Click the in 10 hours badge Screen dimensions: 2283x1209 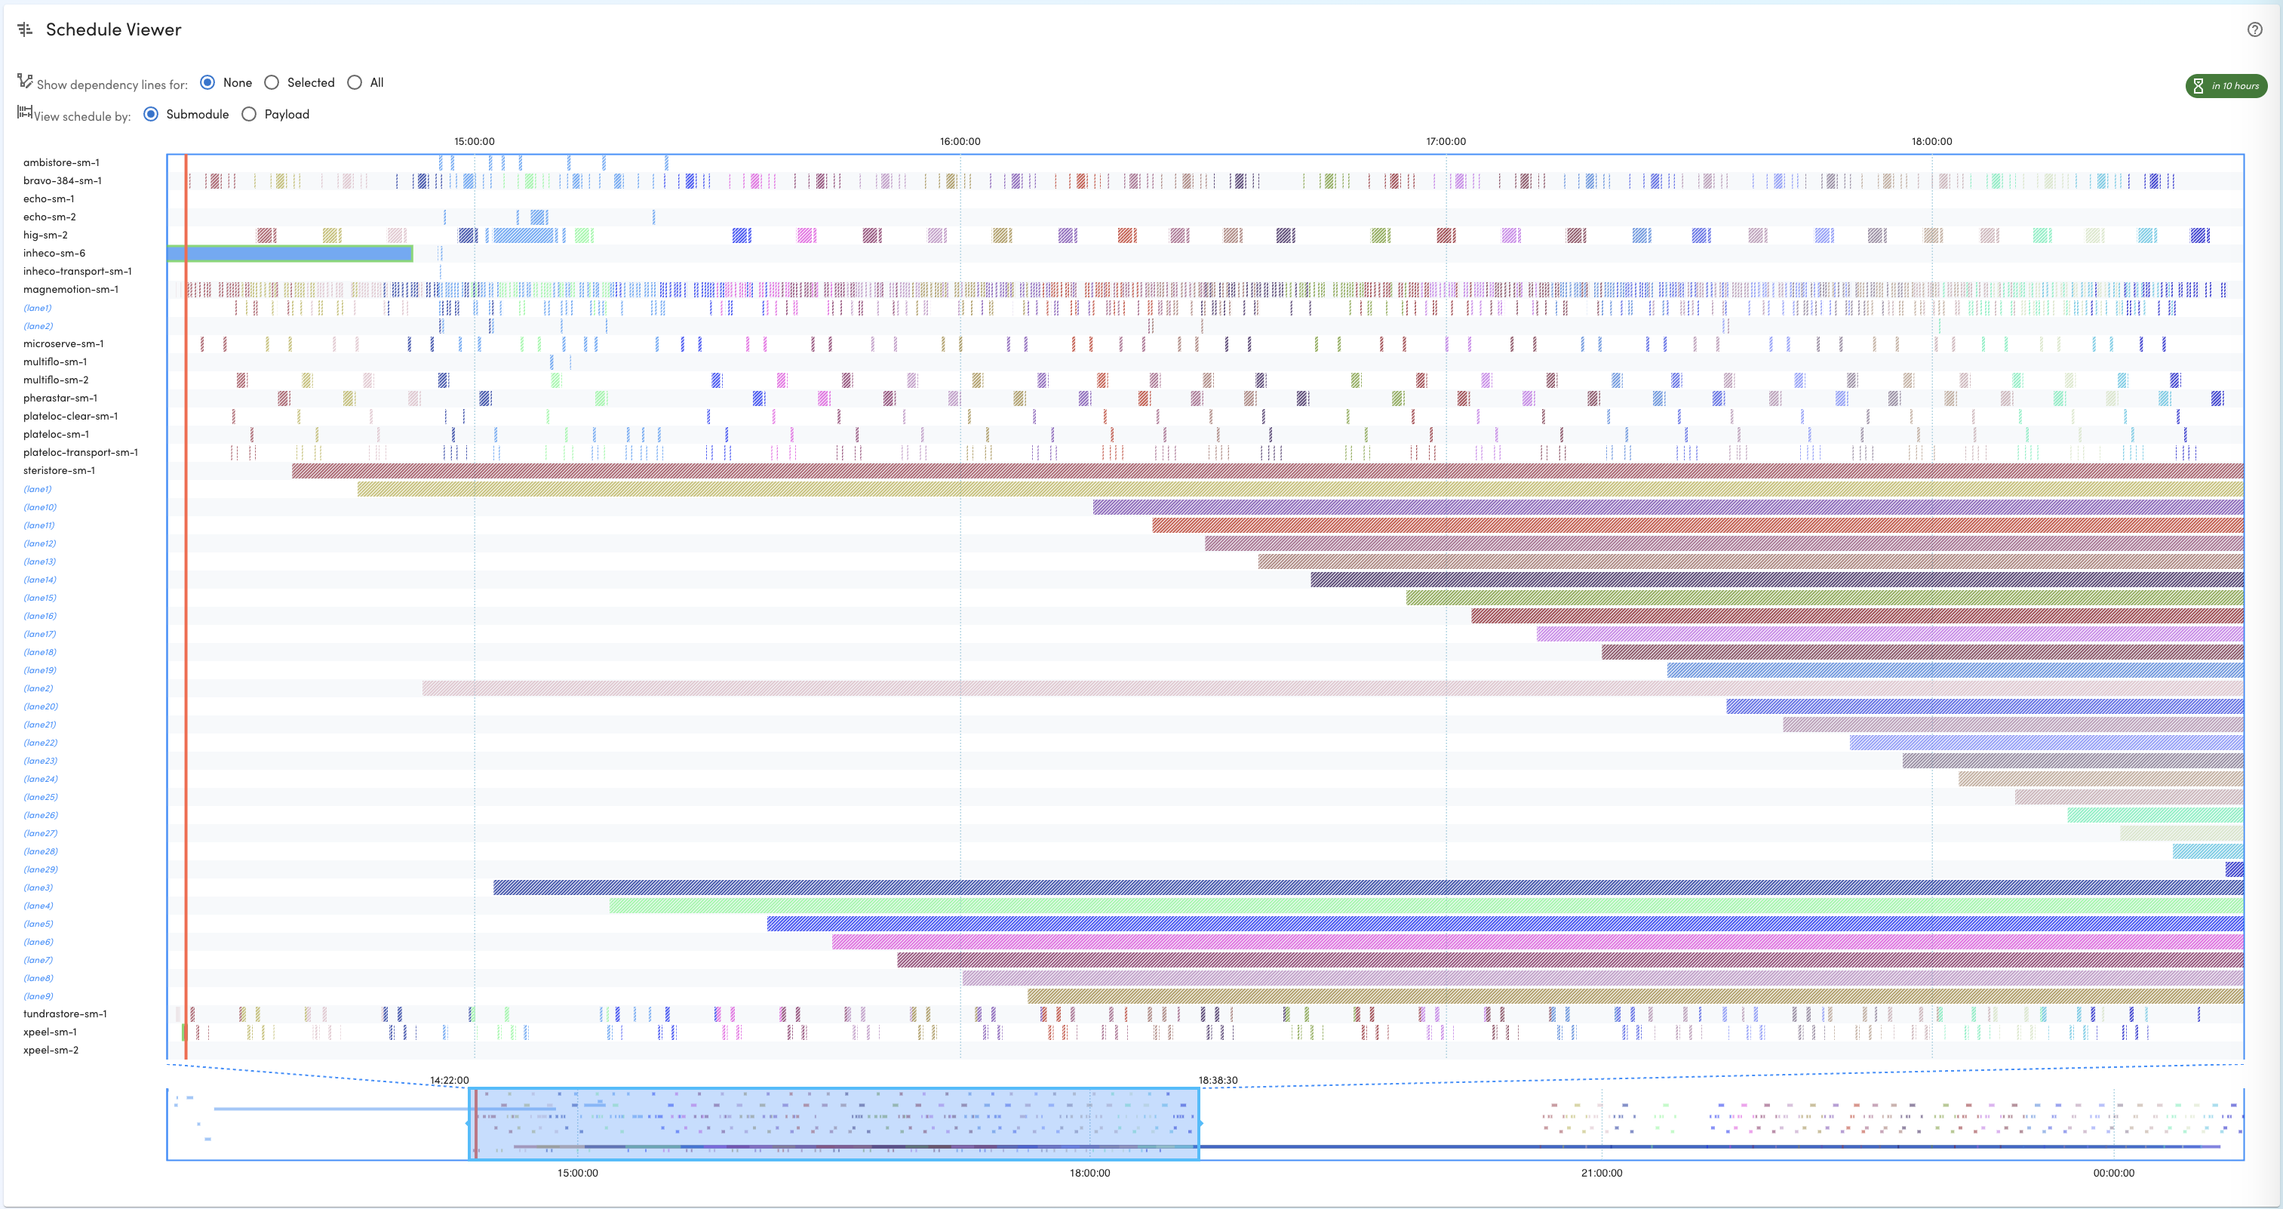[2226, 86]
